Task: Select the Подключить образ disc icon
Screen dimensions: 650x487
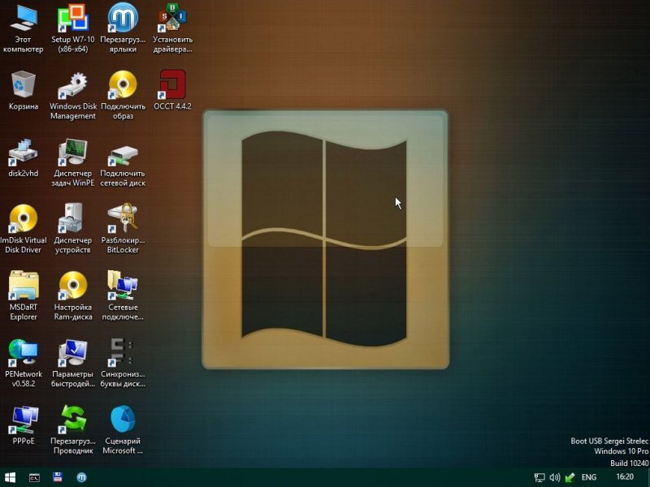Action: coord(123,84)
